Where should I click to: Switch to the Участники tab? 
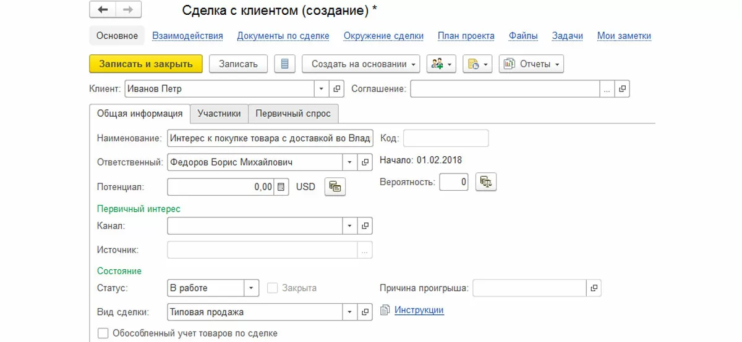tap(219, 114)
